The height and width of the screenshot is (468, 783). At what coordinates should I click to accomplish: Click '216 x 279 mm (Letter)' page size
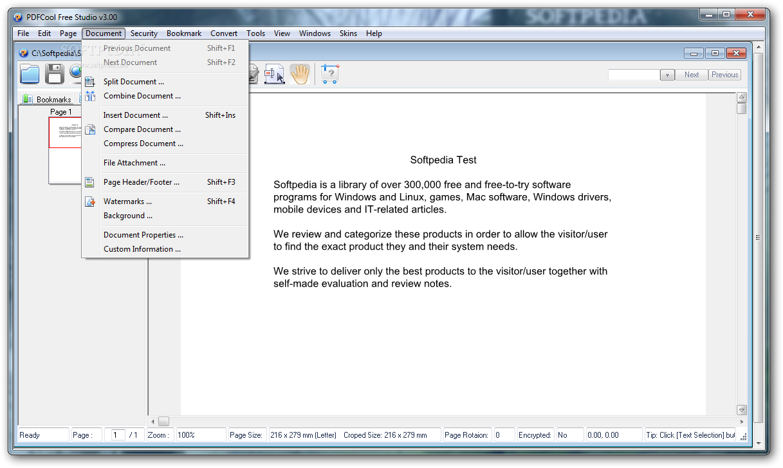tap(304, 435)
